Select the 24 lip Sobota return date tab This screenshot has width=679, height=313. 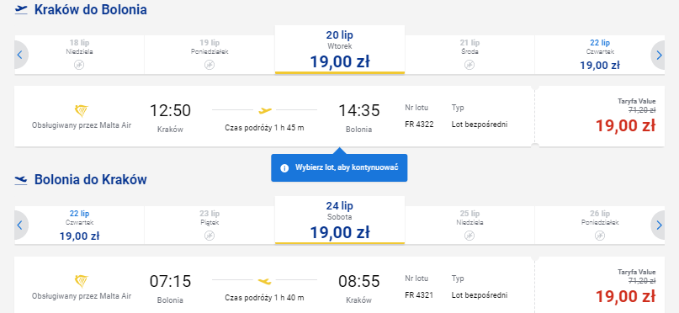[340, 220]
